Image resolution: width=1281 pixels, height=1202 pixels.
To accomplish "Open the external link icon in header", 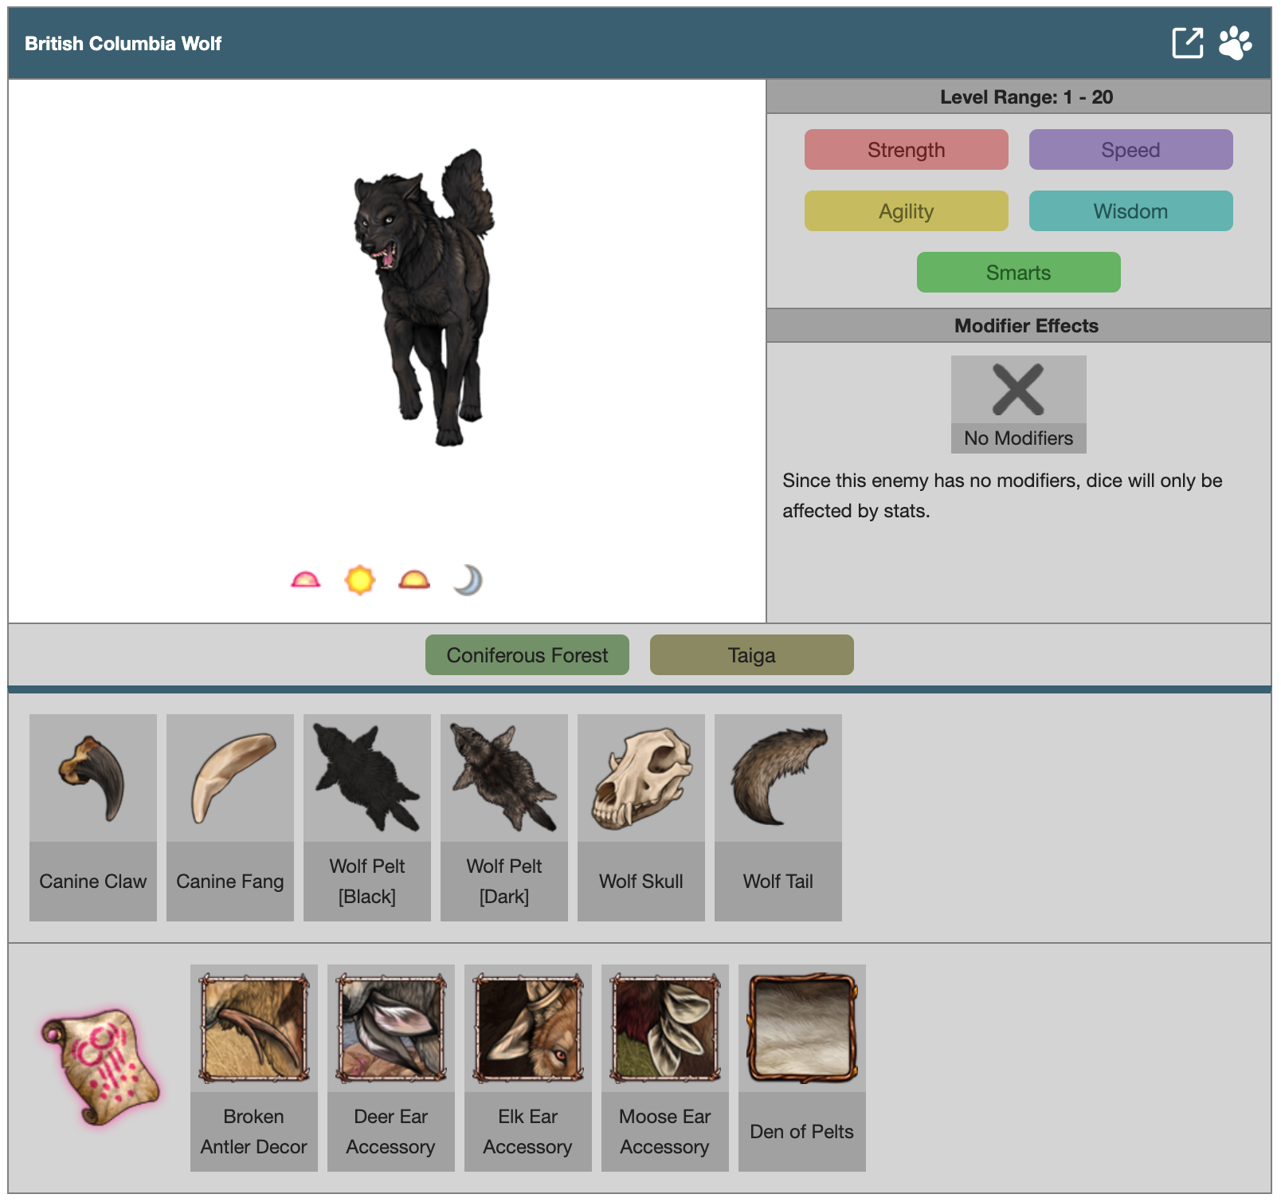I will pyautogui.click(x=1187, y=43).
